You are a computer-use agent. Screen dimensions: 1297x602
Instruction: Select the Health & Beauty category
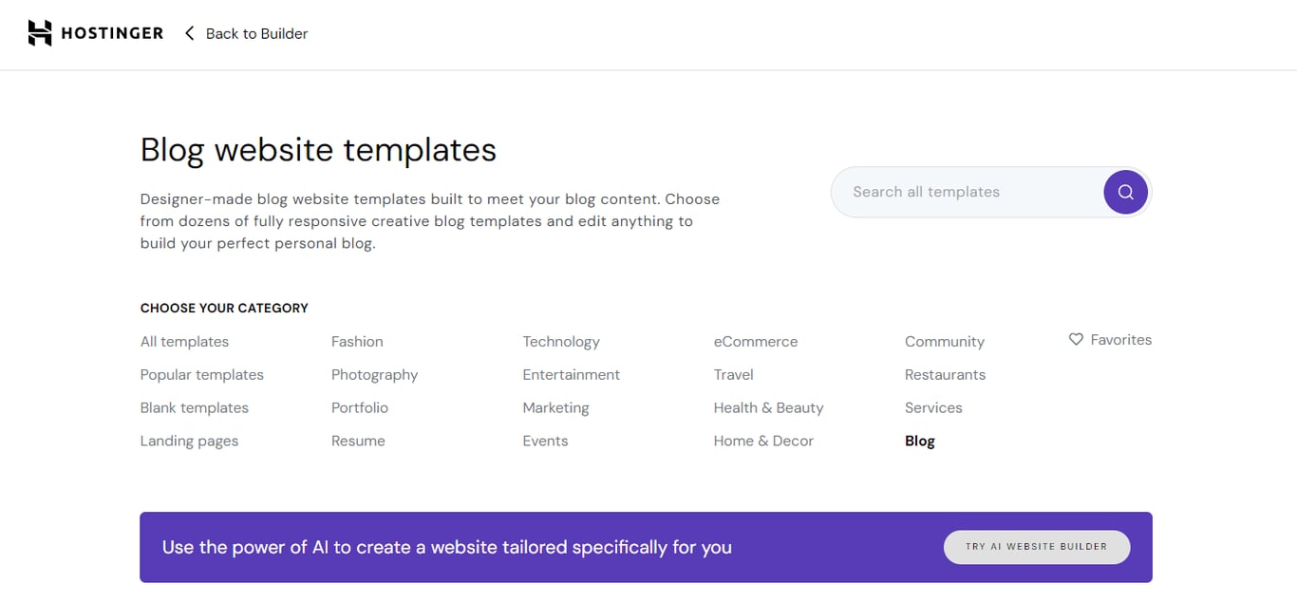(x=768, y=407)
